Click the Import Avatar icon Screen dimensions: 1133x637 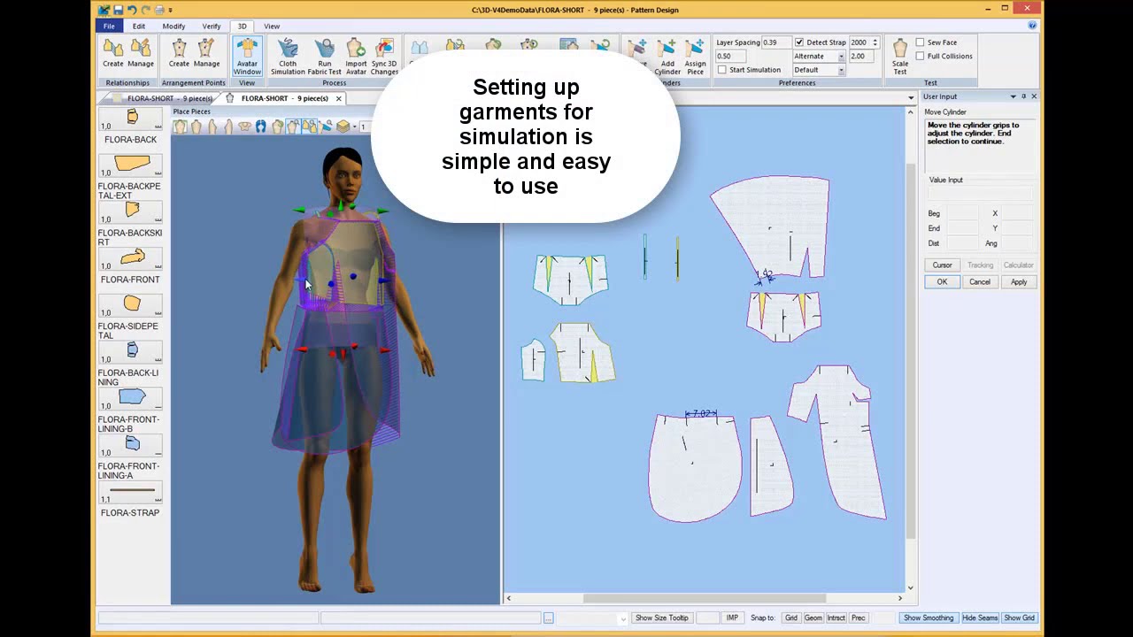click(x=356, y=56)
